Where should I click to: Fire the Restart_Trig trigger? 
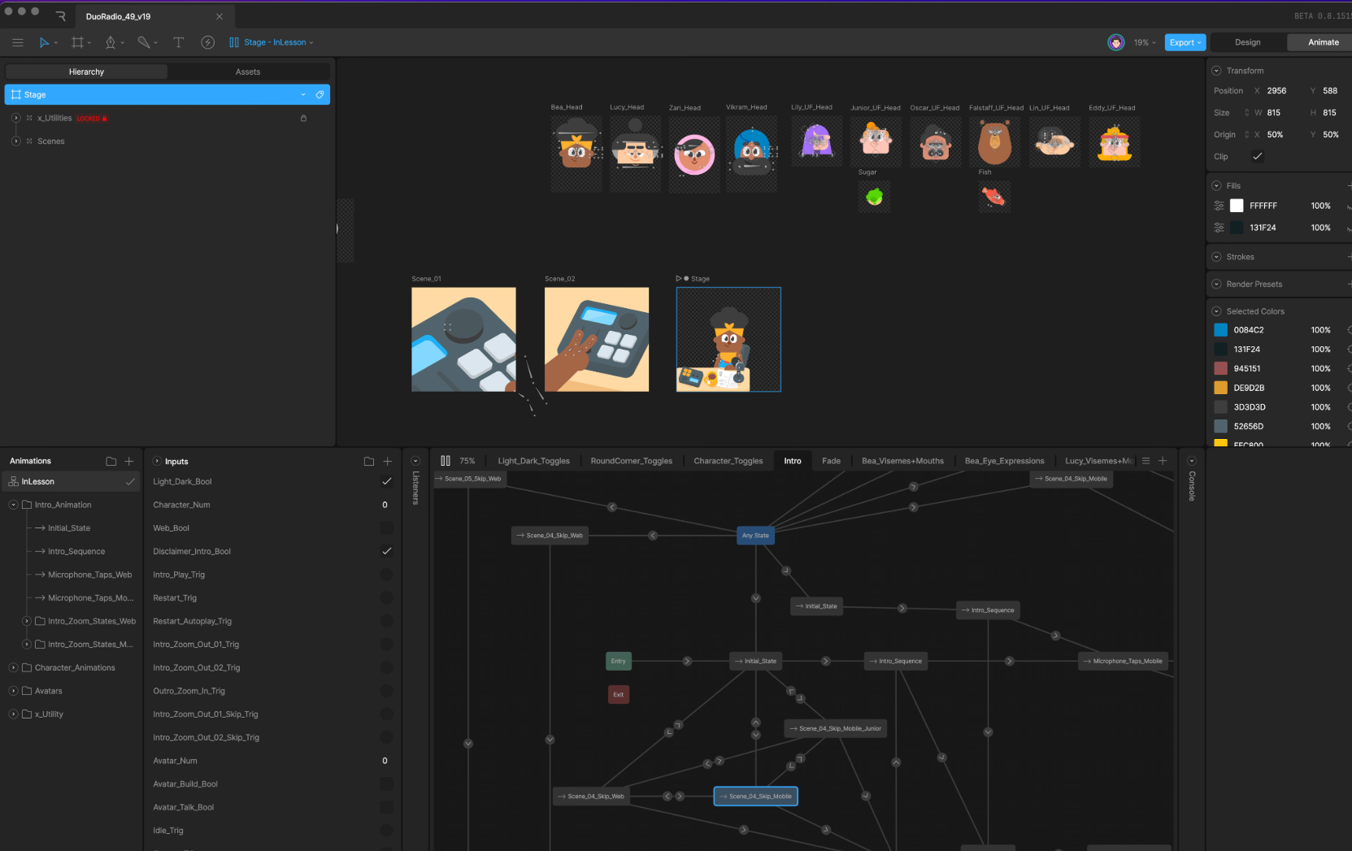pos(387,598)
